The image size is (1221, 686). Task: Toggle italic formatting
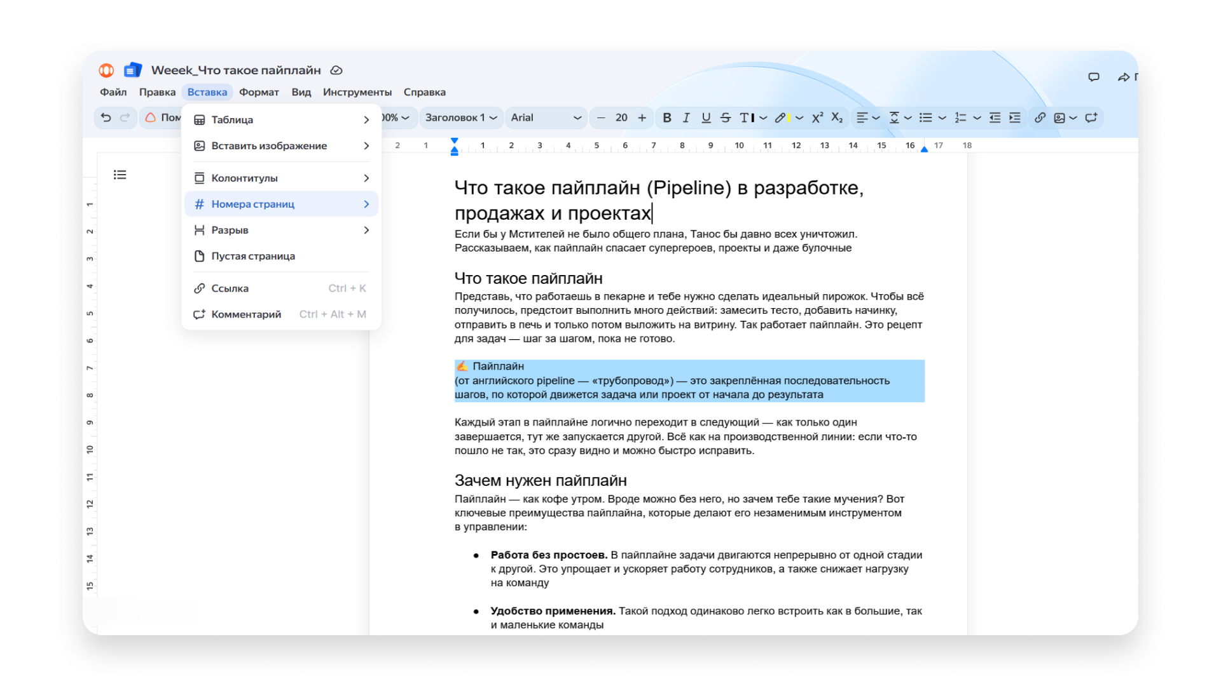click(x=686, y=118)
